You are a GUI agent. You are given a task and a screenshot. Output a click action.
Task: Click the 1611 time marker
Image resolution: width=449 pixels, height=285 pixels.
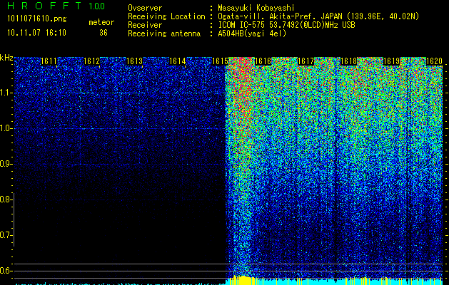[49, 61]
